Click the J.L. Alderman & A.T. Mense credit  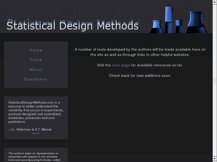(30, 129)
